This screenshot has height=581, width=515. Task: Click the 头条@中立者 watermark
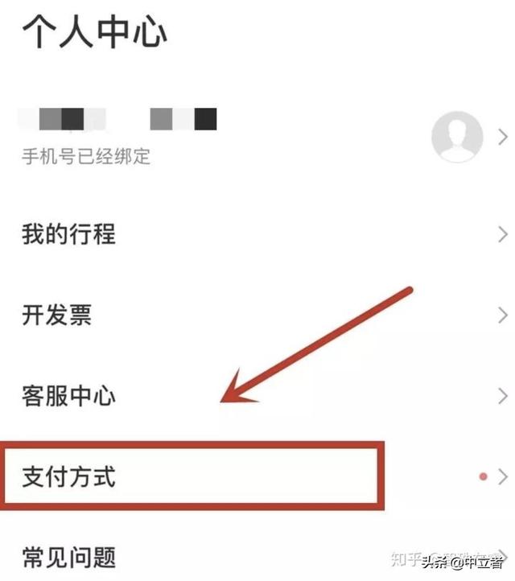coord(463,562)
